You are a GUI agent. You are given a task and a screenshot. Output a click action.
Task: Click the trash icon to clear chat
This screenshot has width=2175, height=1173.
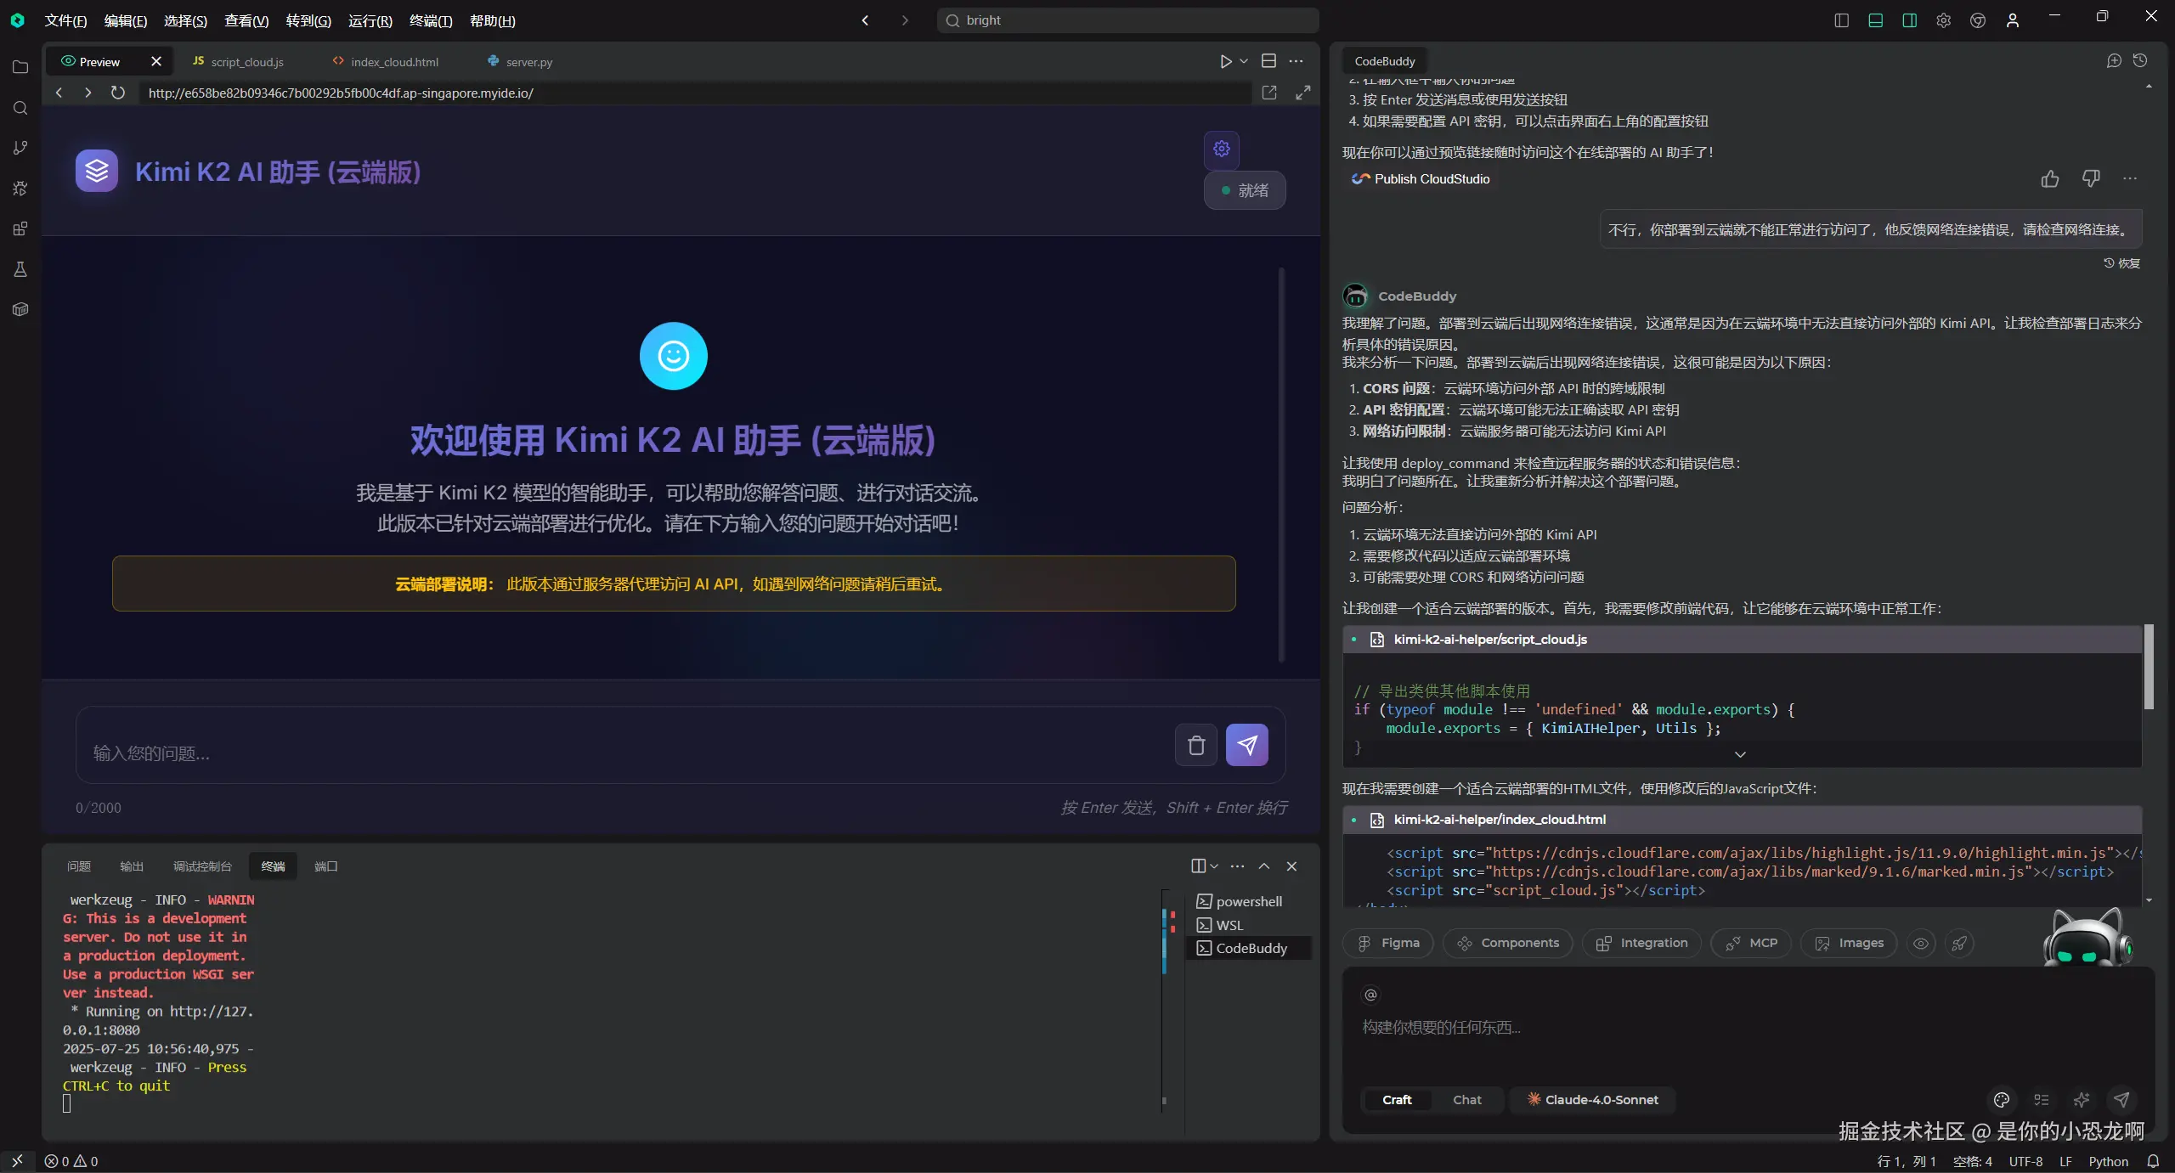pyautogui.click(x=1196, y=745)
